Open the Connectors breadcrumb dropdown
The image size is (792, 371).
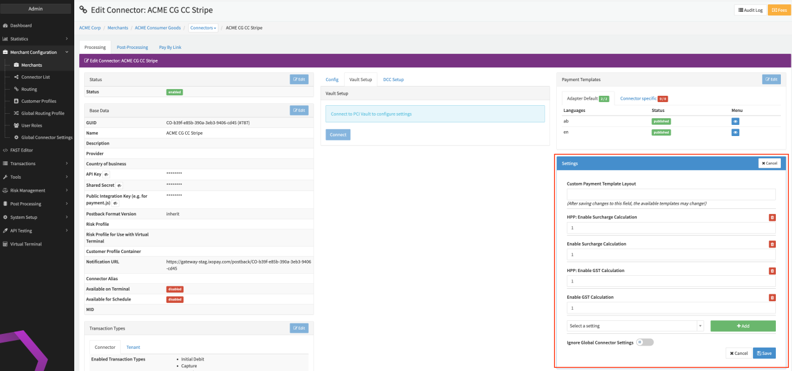pos(204,28)
